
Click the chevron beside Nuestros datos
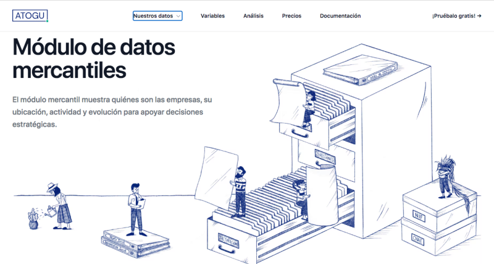click(178, 16)
